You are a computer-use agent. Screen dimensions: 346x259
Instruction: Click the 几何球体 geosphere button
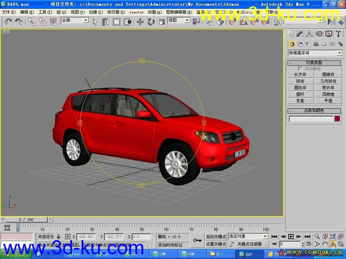(x=328, y=81)
